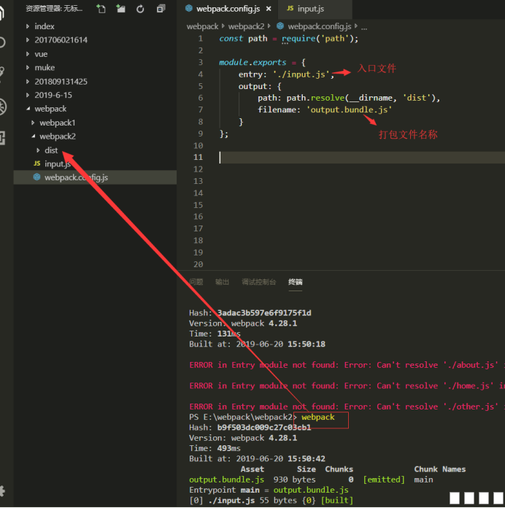Expand the webpack1 folder
Image resolution: width=505 pixels, height=508 pixels.
tap(57, 123)
